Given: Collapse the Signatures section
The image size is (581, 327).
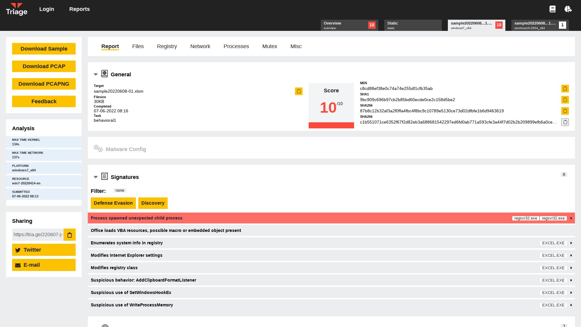Looking at the screenshot, I should [x=96, y=177].
